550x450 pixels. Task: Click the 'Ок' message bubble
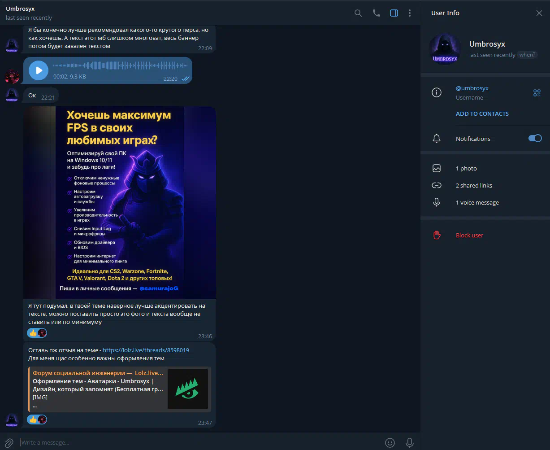tap(41, 95)
